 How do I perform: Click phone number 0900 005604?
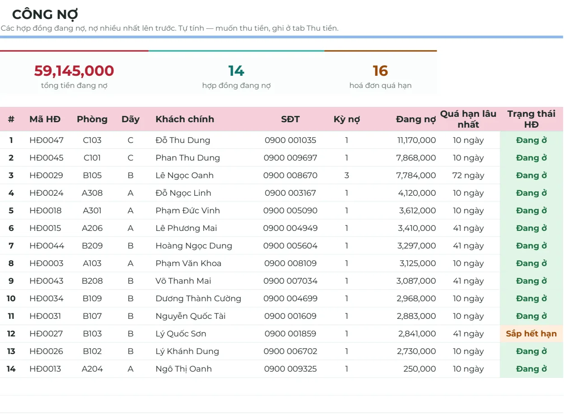(290, 246)
